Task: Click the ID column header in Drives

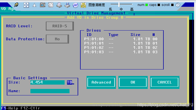Action: (89, 35)
